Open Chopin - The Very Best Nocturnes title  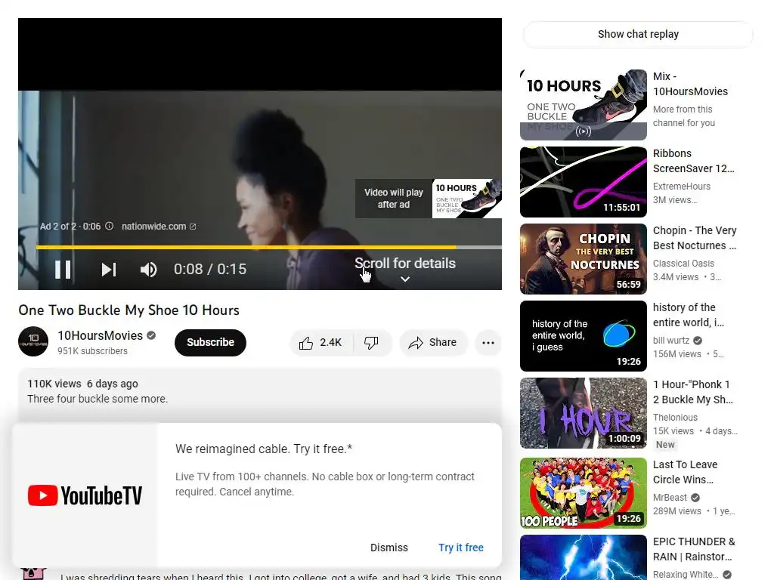pos(695,238)
